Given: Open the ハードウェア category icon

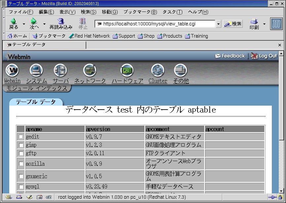Looking at the screenshot, I should (x=127, y=70).
